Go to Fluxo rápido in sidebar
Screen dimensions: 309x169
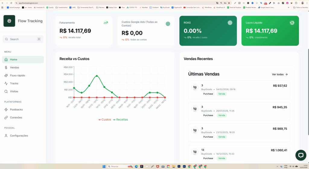pyautogui.click(x=23, y=75)
